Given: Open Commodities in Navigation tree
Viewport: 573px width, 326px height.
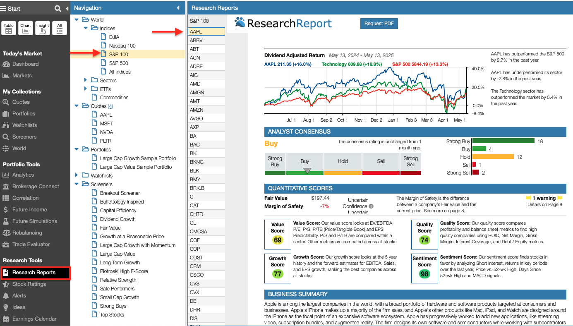Looking at the screenshot, I should (114, 98).
